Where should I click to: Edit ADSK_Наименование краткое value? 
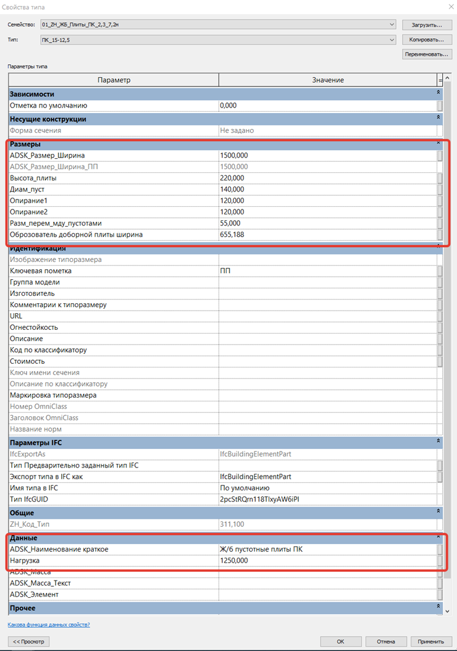coord(328,549)
